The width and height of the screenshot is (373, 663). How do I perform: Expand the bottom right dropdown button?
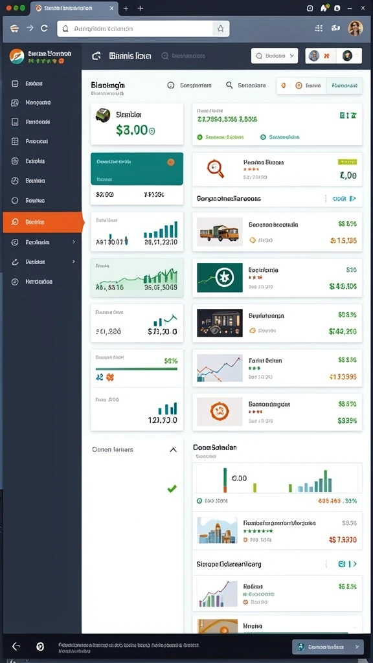328,647
